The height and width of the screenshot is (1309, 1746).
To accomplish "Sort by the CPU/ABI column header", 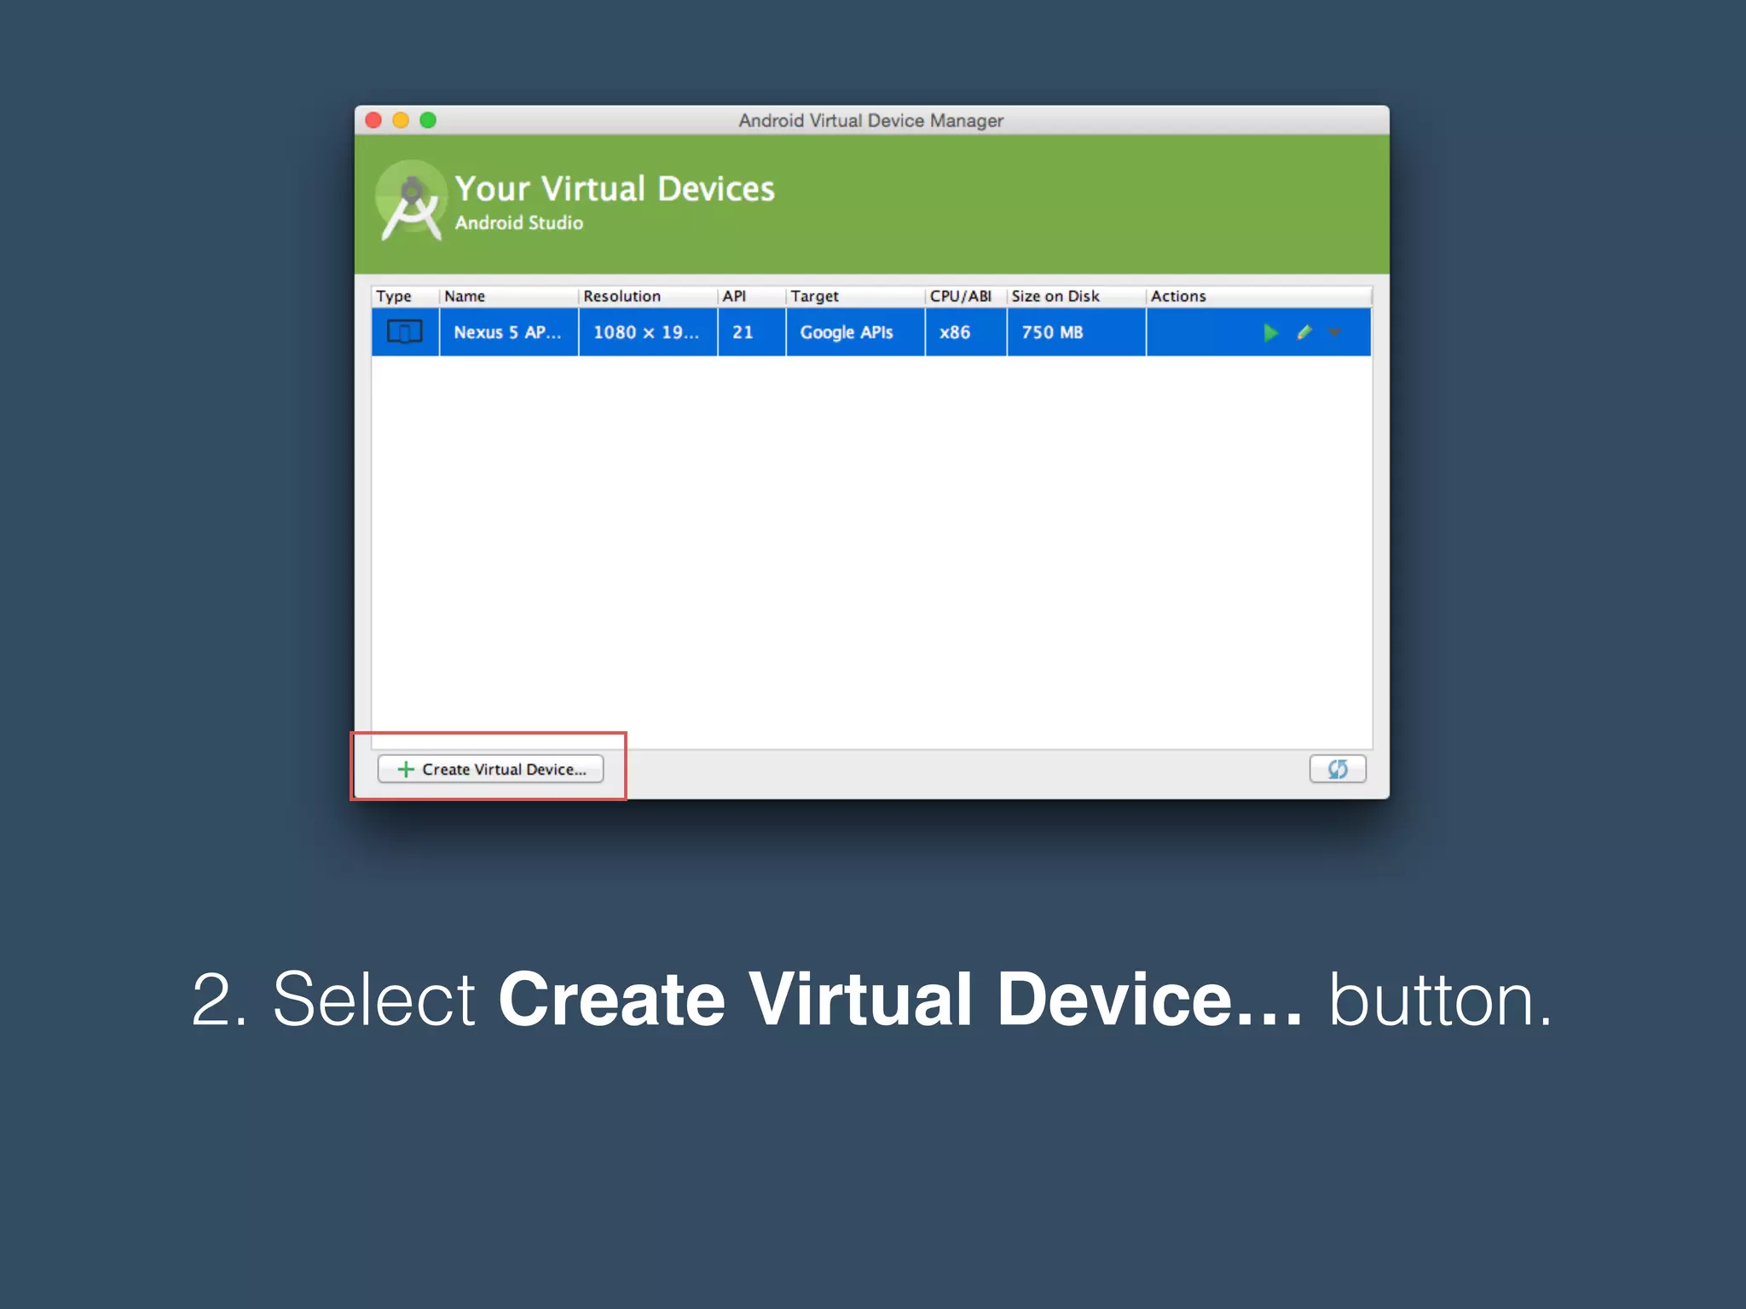I will (x=966, y=296).
